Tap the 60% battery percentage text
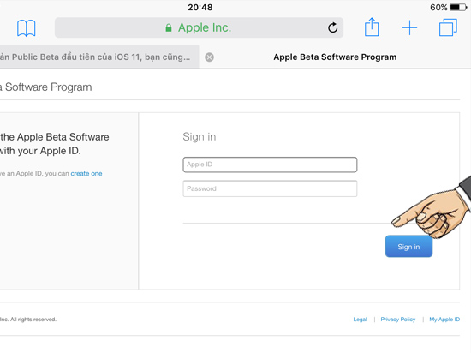 tap(438, 7)
